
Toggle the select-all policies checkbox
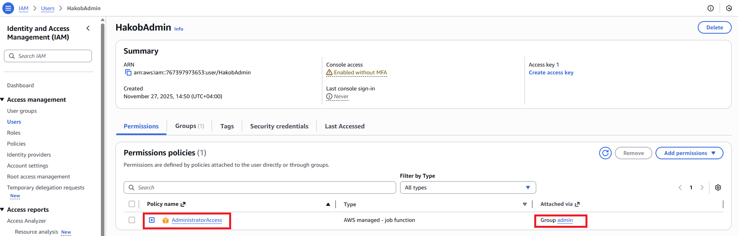coord(132,204)
